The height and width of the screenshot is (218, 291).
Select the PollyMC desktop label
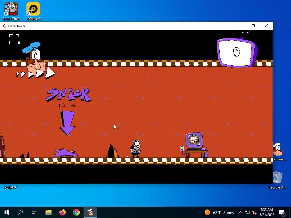tap(11, 187)
